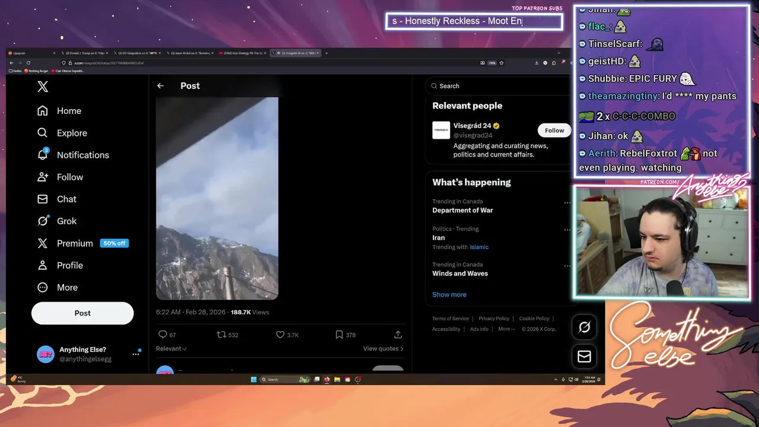Click the Anything Else? account avatar
Viewport: 759px width, 427px height.
tap(46, 354)
